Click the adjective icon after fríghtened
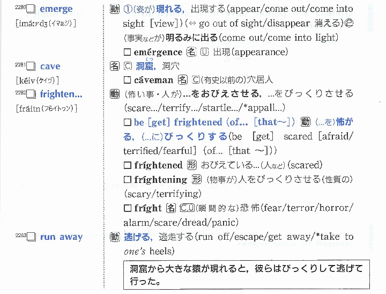The image size is (386, 294). pyautogui.click(x=191, y=165)
